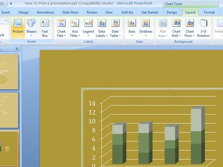Expand the Axes dropdown
Image resolution: width=223 pixels, height=167 pixels.
point(132,28)
